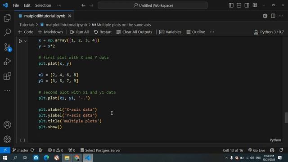
Task: Open Customize Layout options
Action: (x=255, y=5)
